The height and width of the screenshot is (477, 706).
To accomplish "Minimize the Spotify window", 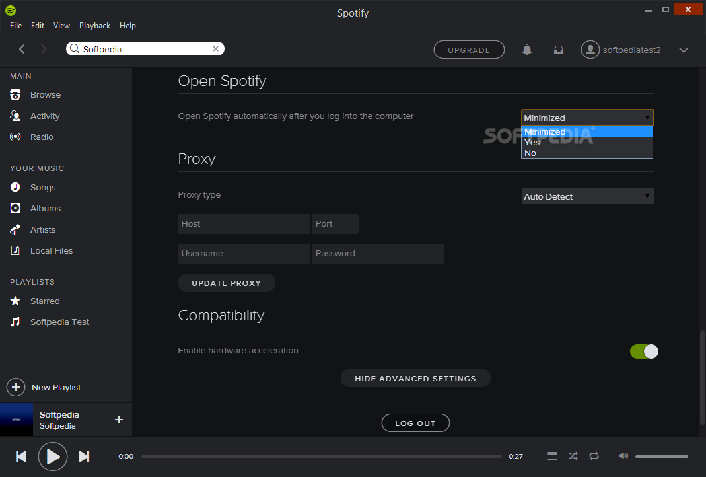I will [649, 10].
